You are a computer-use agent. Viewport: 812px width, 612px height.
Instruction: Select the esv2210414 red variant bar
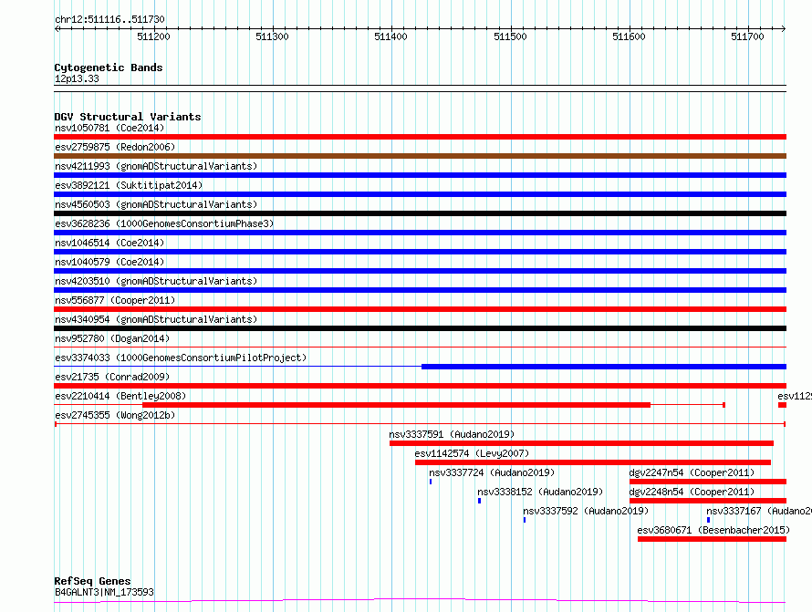(396, 405)
